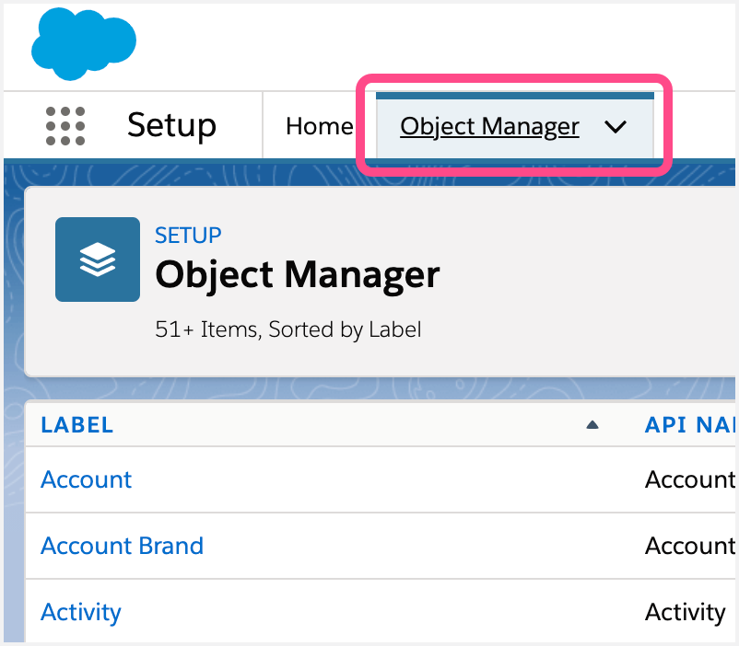Open the Account object link
This screenshot has height=646, width=739.
[x=87, y=479]
